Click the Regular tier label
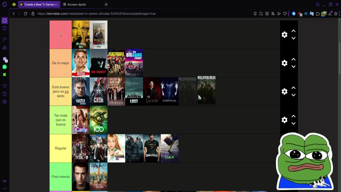 pyautogui.click(x=60, y=148)
